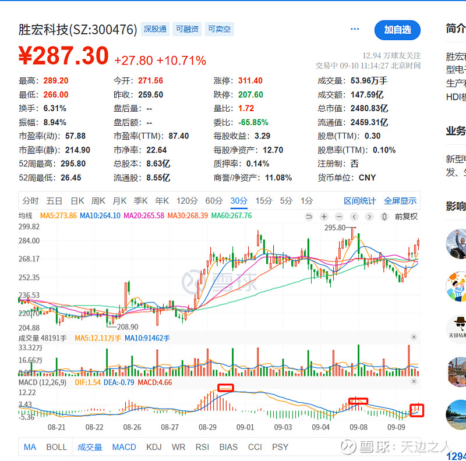Enable the WR indicator
Image resolution: width=466 pixels, height=461 pixels.
(178, 447)
